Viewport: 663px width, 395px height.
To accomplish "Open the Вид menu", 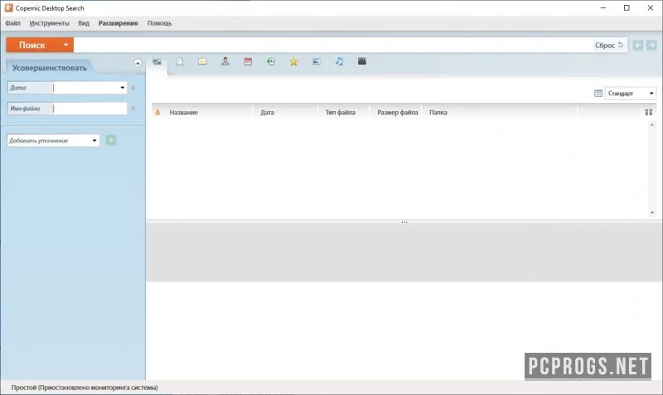I will [x=84, y=23].
